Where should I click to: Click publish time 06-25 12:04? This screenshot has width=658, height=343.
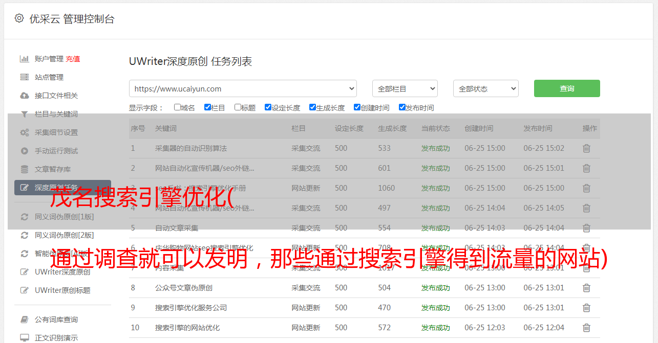click(x=544, y=328)
